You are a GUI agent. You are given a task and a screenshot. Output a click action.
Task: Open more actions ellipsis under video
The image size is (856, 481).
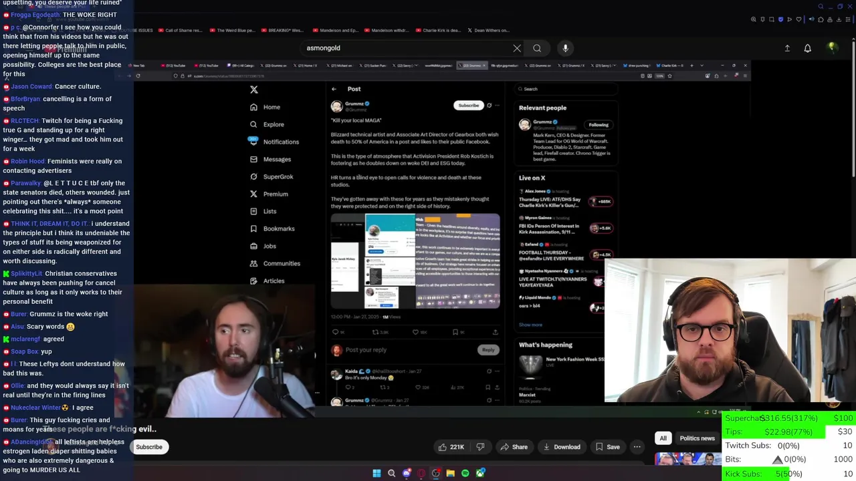pyautogui.click(x=637, y=447)
